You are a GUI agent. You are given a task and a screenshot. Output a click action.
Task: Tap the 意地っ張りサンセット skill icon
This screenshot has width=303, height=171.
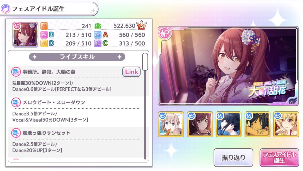(16, 133)
